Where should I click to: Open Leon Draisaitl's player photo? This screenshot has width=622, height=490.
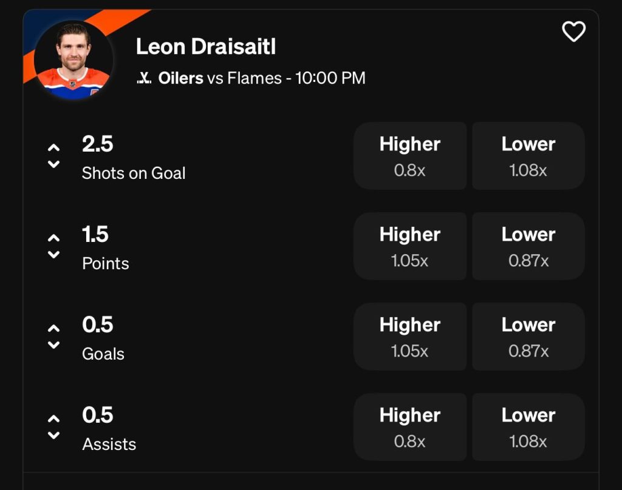(x=73, y=60)
